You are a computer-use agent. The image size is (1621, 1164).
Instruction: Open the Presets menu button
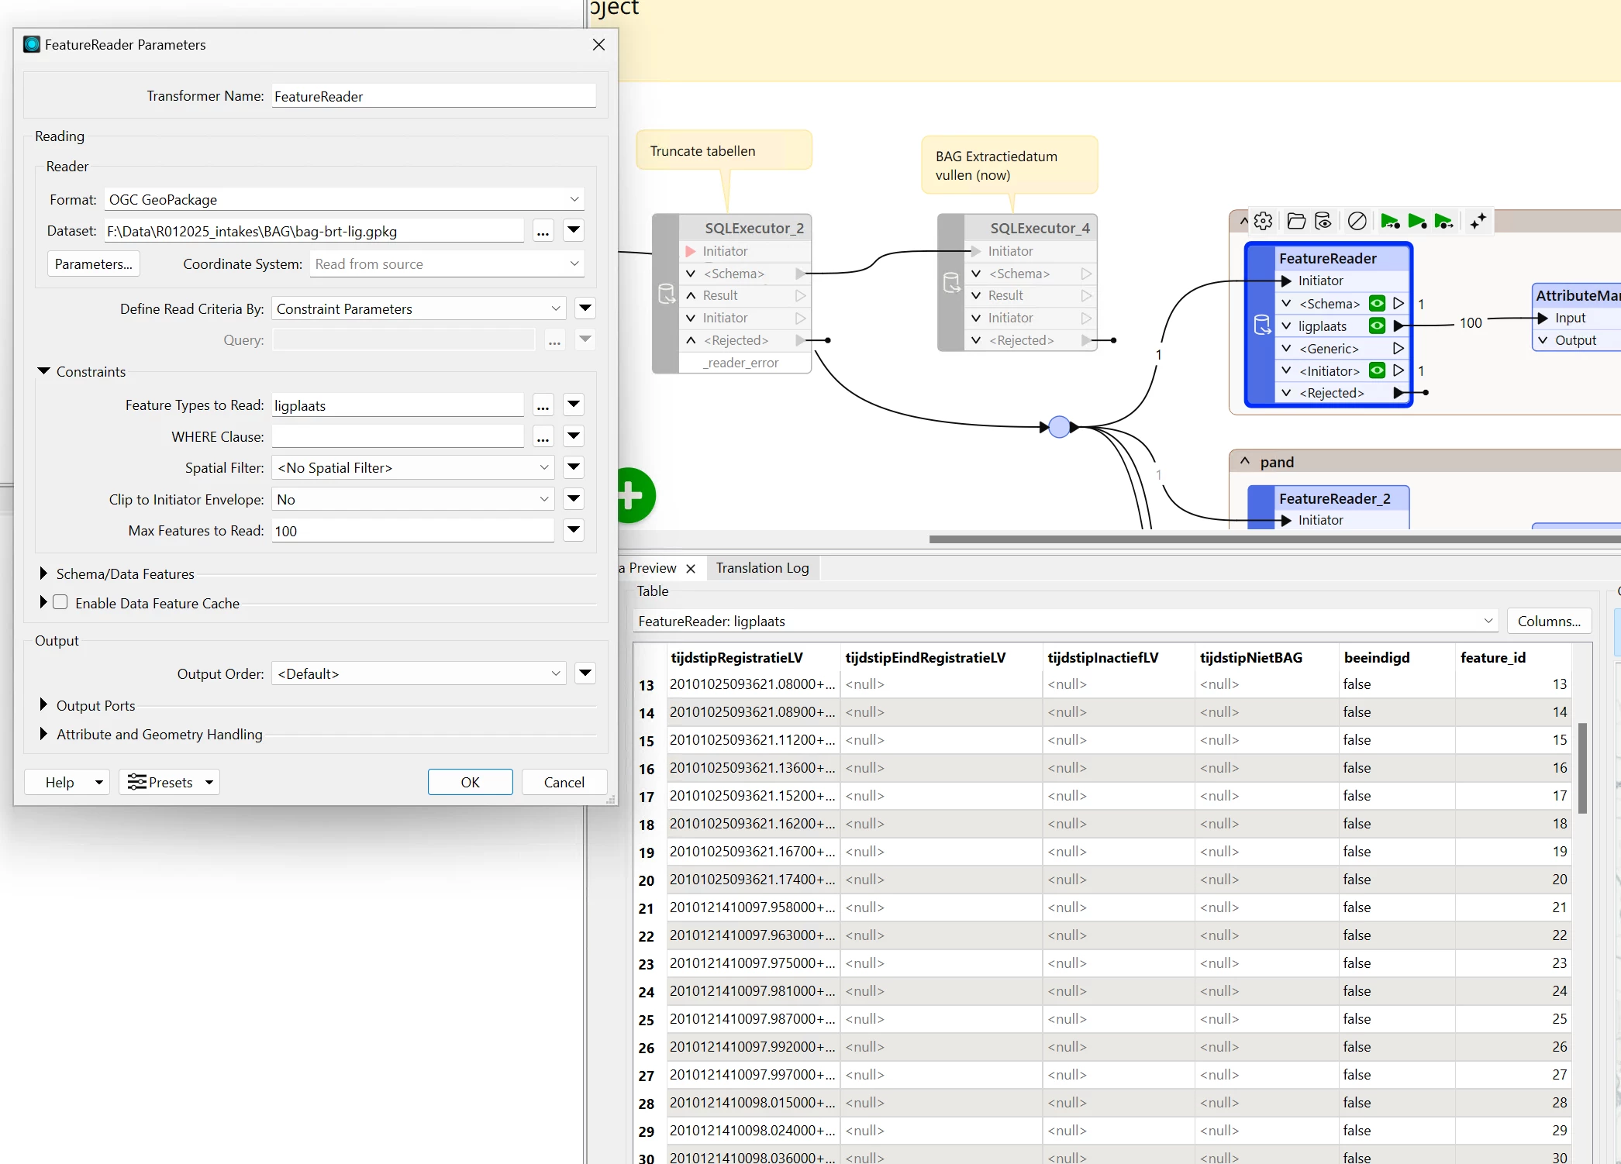[169, 782]
